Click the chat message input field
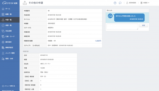 coord(122,27)
